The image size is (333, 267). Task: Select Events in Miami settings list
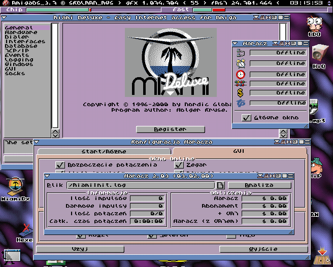[27, 55]
